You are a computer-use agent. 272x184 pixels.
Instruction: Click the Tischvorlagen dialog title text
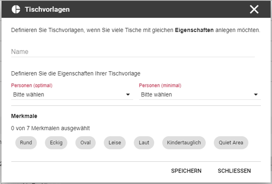[x=47, y=9]
